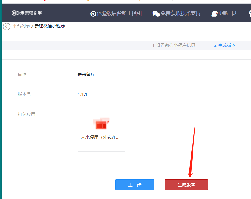The width and height of the screenshot is (251, 199).
Task: Click the red app icon in the card
Action: coord(101,123)
